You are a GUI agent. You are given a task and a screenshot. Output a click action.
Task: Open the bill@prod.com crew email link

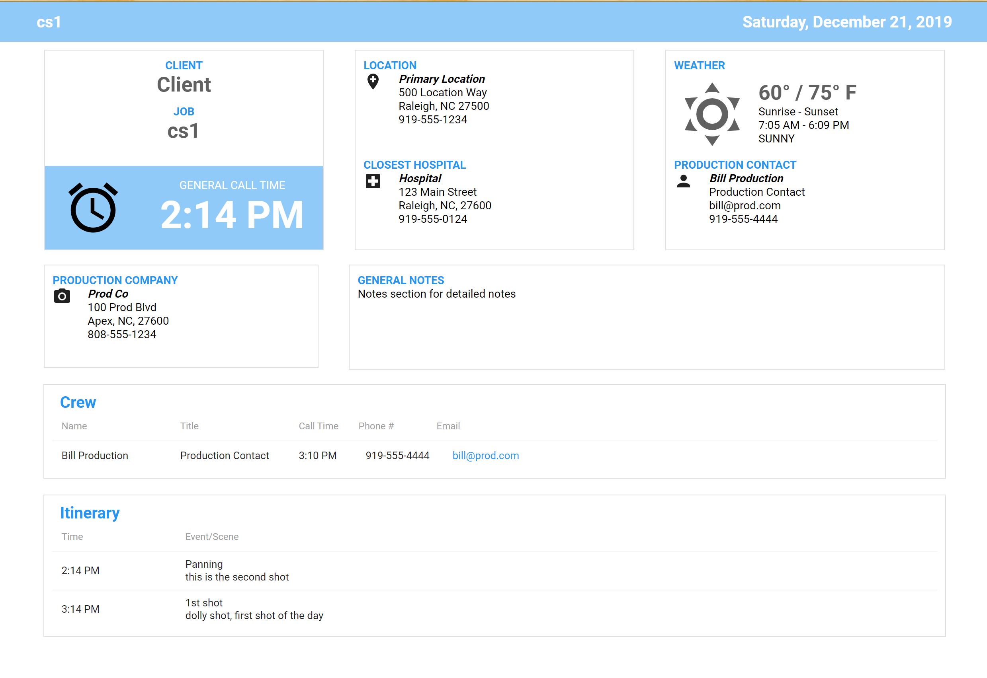coord(485,456)
